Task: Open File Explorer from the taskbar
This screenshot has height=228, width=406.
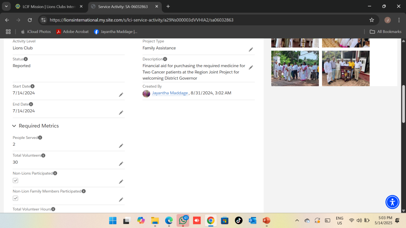Action: pyautogui.click(x=155, y=220)
